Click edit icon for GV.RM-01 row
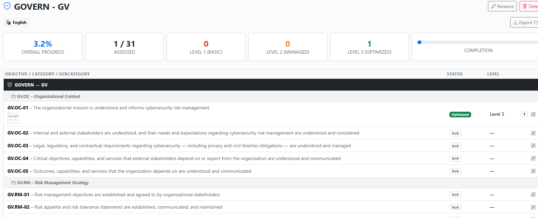 (533, 195)
